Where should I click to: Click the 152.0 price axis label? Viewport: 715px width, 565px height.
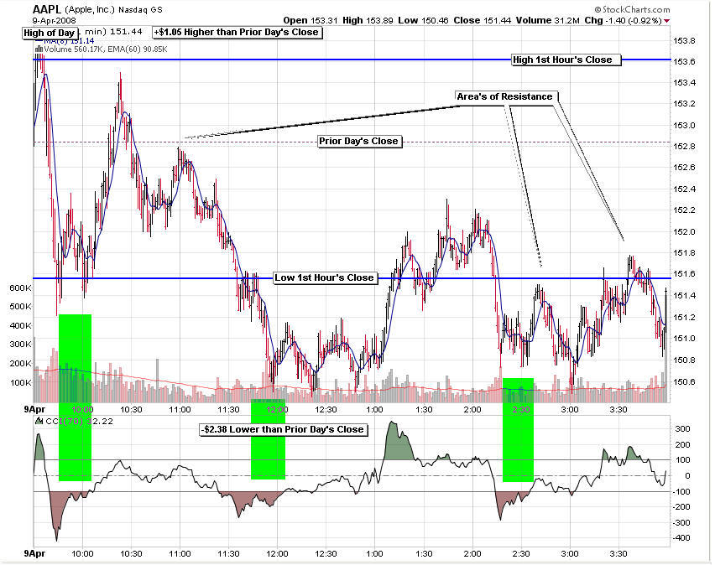(x=685, y=232)
